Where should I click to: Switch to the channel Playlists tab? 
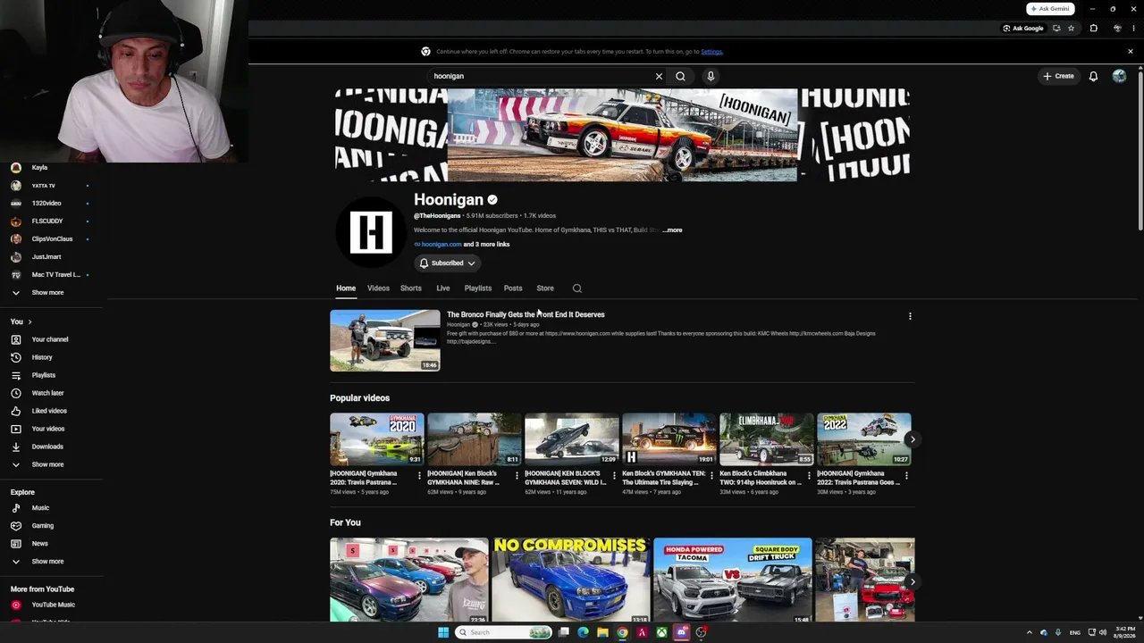pyautogui.click(x=478, y=288)
